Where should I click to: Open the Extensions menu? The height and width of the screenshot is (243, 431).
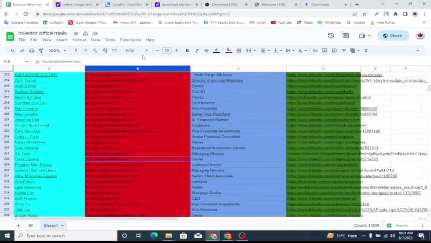pos(131,40)
